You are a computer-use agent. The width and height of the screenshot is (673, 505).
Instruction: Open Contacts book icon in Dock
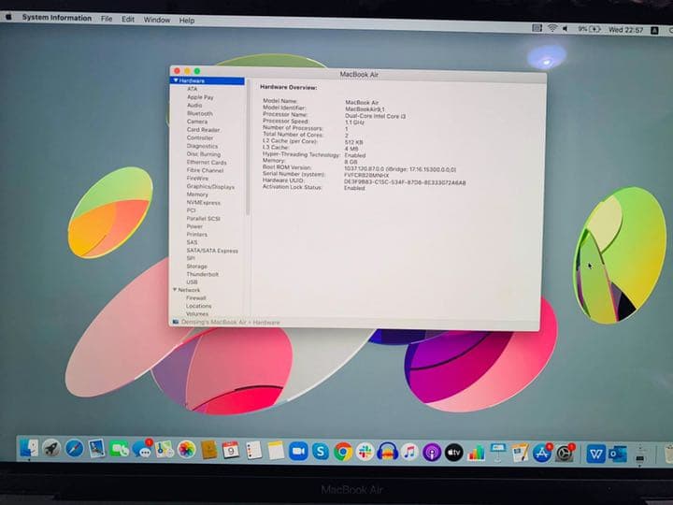tap(209, 450)
